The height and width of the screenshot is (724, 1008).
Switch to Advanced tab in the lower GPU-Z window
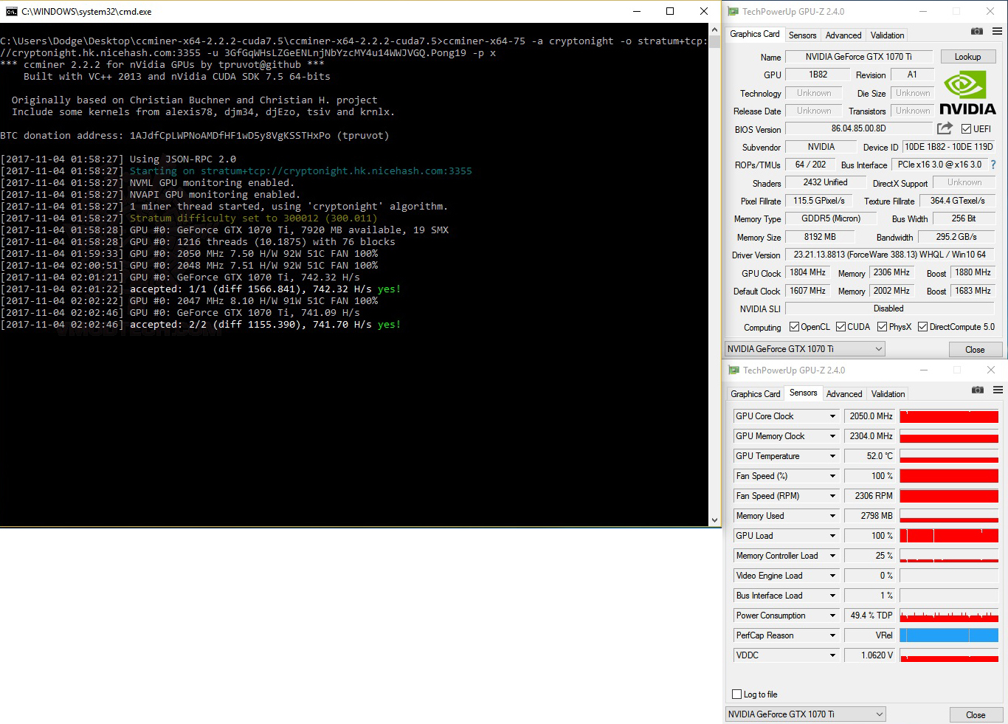(844, 394)
